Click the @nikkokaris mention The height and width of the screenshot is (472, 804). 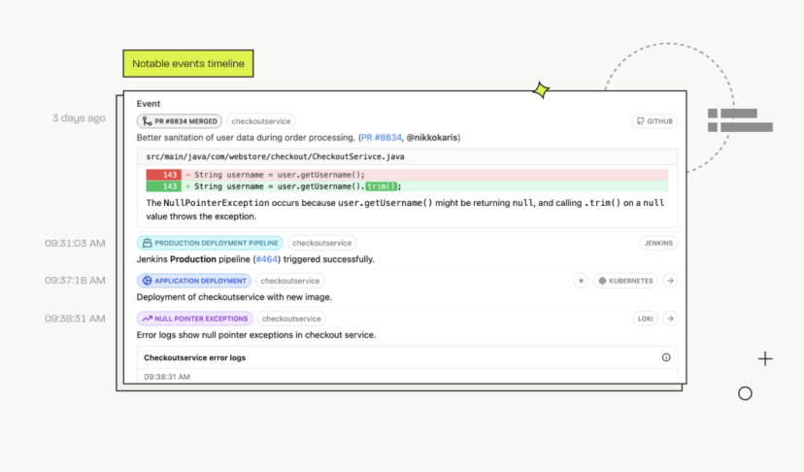432,138
